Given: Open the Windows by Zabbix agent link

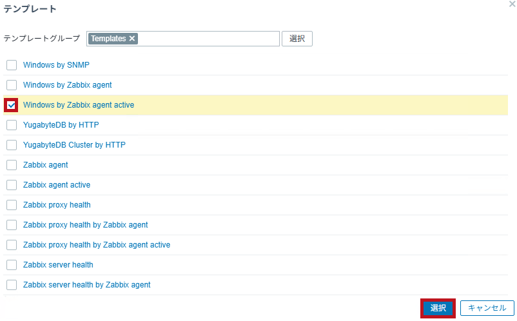Looking at the screenshot, I should pyautogui.click(x=67, y=85).
